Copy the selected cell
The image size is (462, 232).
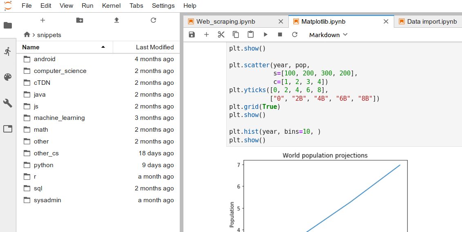[x=236, y=35]
